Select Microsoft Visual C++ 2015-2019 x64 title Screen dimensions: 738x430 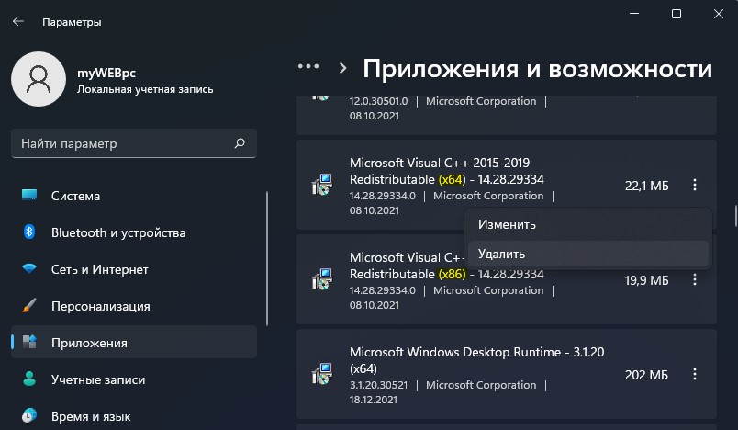(447, 171)
